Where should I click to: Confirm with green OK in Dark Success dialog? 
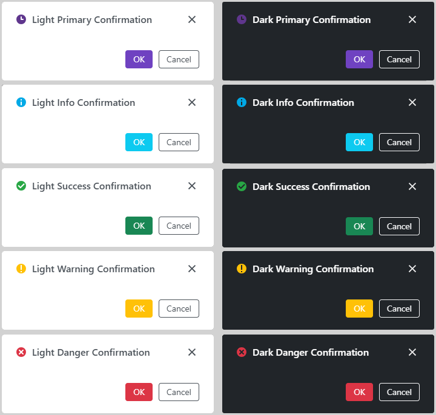tap(359, 226)
